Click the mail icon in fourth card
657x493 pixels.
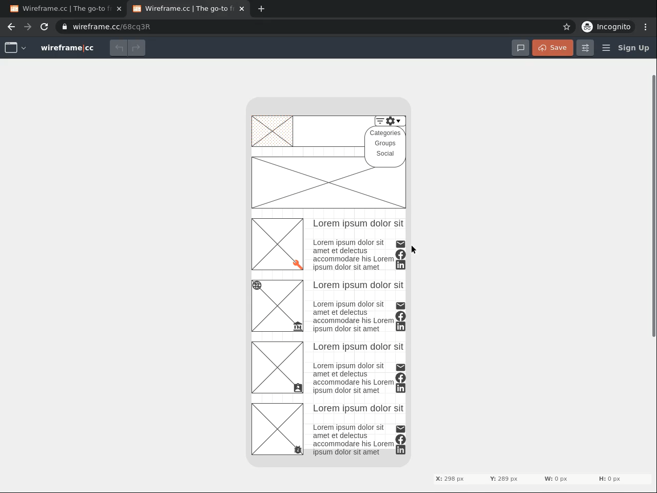[400, 429]
